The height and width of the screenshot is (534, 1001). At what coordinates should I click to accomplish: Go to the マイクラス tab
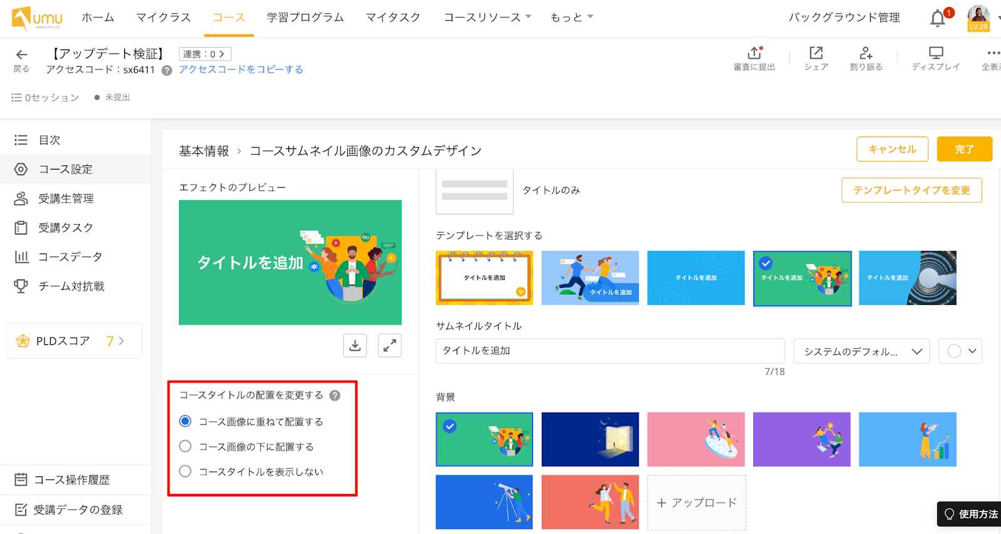pos(163,18)
